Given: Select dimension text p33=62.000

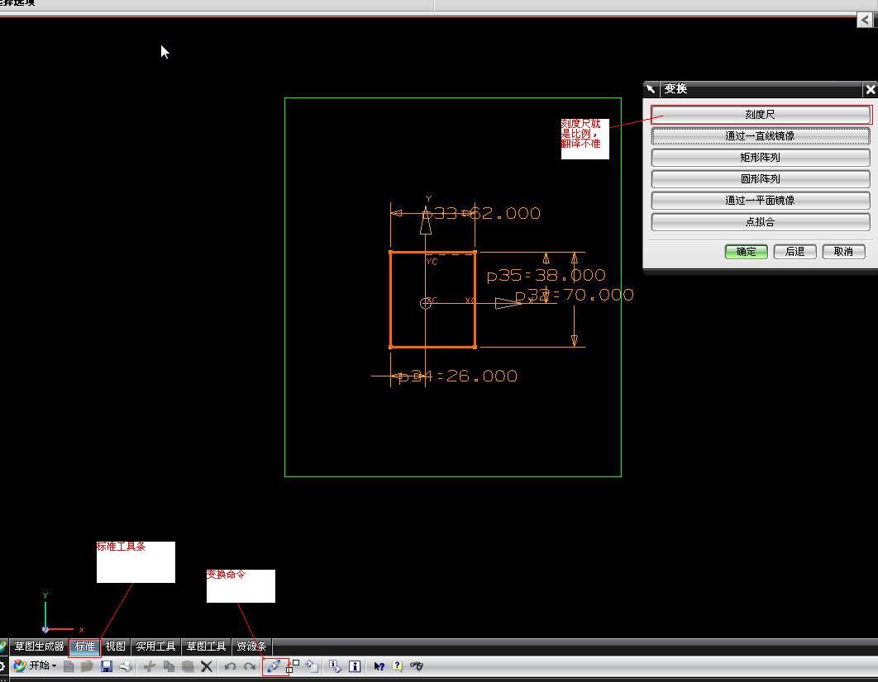Looking at the screenshot, I should click(x=481, y=213).
